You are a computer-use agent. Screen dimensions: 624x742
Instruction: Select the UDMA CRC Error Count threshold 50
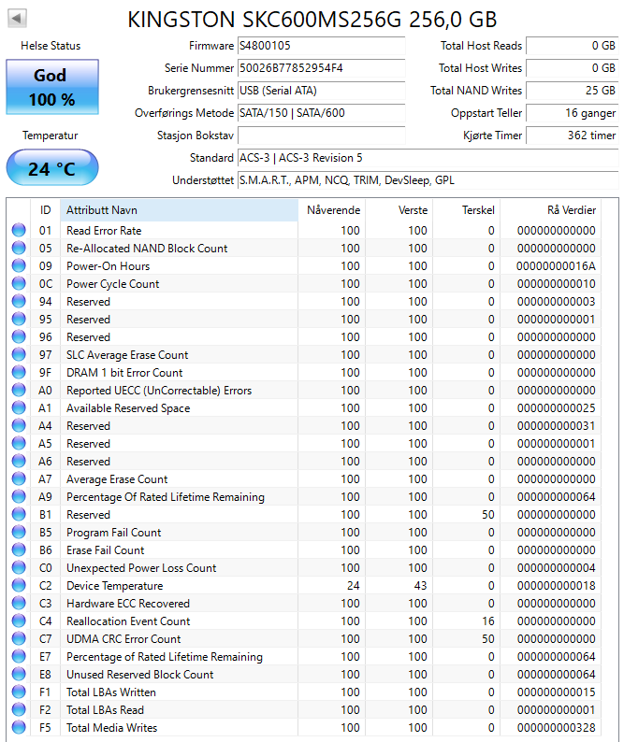tap(488, 639)
